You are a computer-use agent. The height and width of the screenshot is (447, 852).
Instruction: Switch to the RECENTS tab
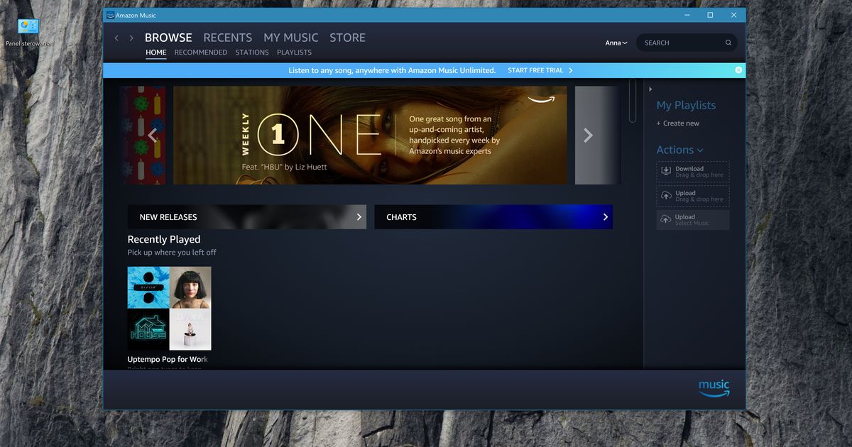click(227, 38)
